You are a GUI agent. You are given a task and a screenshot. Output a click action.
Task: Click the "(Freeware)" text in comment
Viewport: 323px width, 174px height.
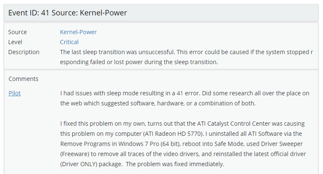pos(76,154)
